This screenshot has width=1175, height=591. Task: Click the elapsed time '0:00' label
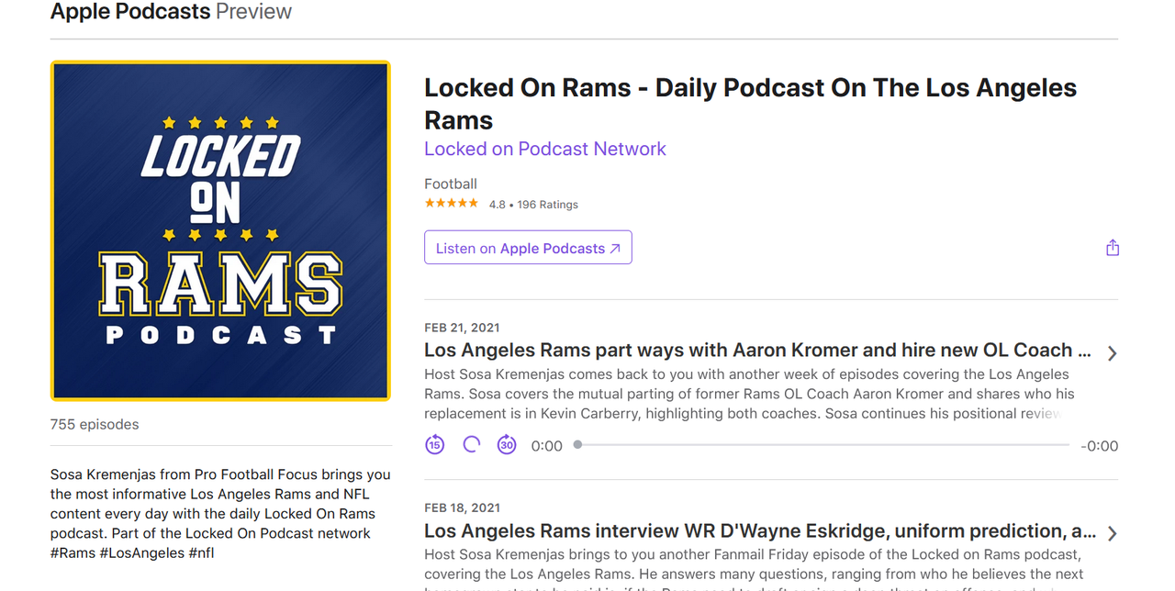click(x=547, y=446)
